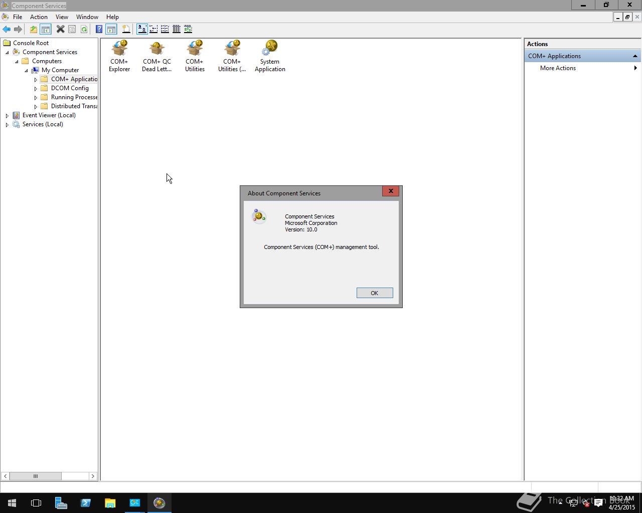Image resolution: width=642 pixels, height=513 pixels.
Task: Close the About Component Services dialog
Action: 391,191
